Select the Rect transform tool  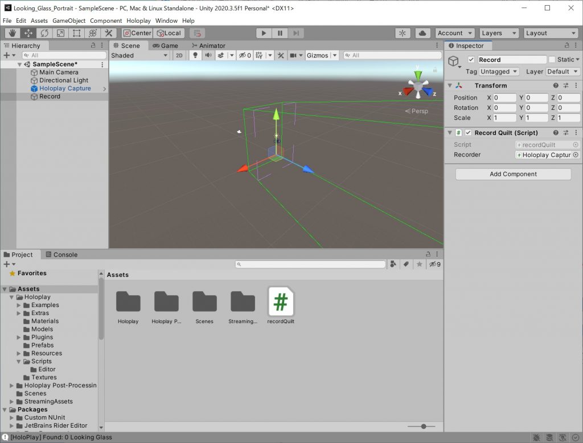pyautogui.click(x=76, y=33)
